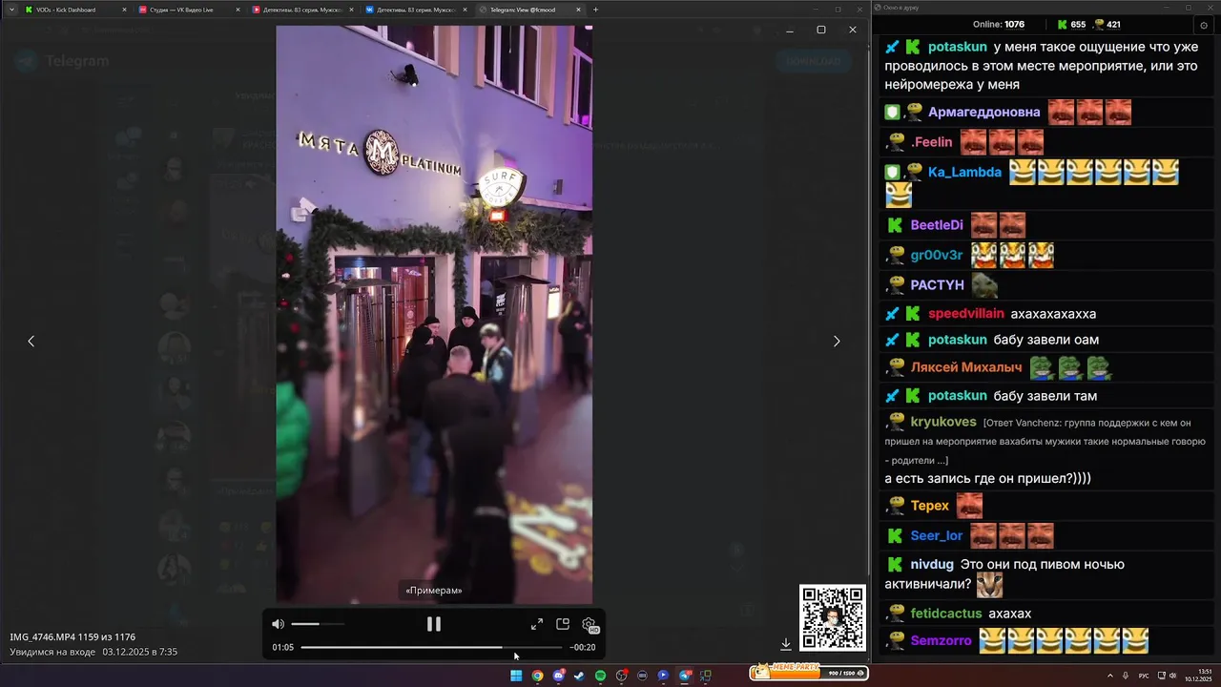Open Discord from the taskbar
Image resolution: width=1221 pixels, height=687 pixels.
pos(558,676)
